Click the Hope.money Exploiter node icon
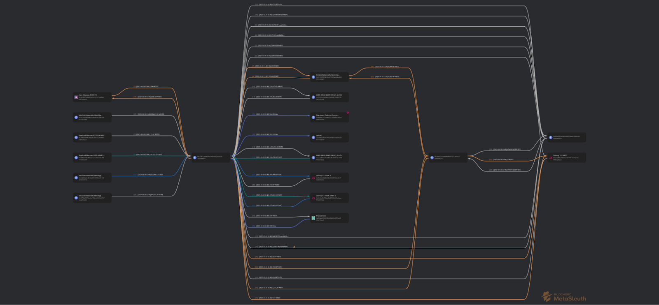 313,118
